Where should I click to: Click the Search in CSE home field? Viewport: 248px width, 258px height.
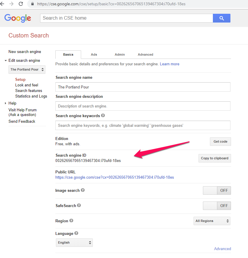126,18
